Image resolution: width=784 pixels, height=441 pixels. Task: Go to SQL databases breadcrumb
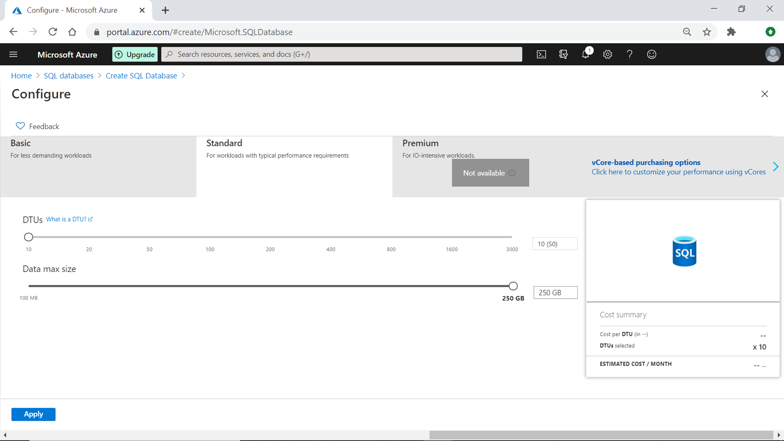pos(69,76)
